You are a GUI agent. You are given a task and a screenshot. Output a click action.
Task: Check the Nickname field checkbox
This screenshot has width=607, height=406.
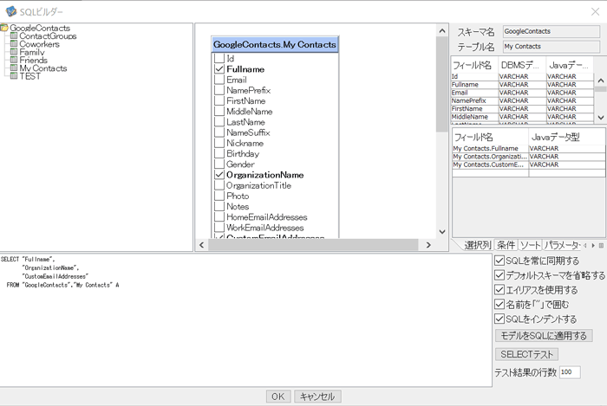tap(219, 143)
